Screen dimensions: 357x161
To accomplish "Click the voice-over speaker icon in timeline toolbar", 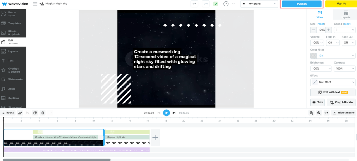I will click(20, 113).
